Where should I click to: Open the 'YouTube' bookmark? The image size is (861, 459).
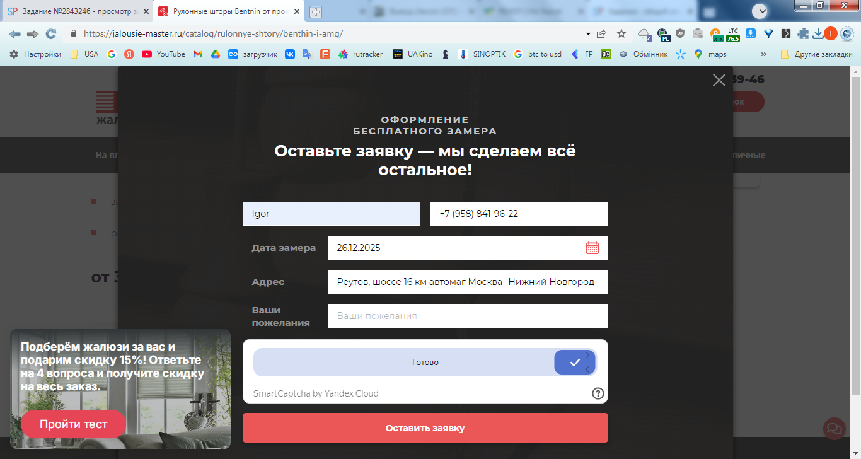click(x=164, y=54)
